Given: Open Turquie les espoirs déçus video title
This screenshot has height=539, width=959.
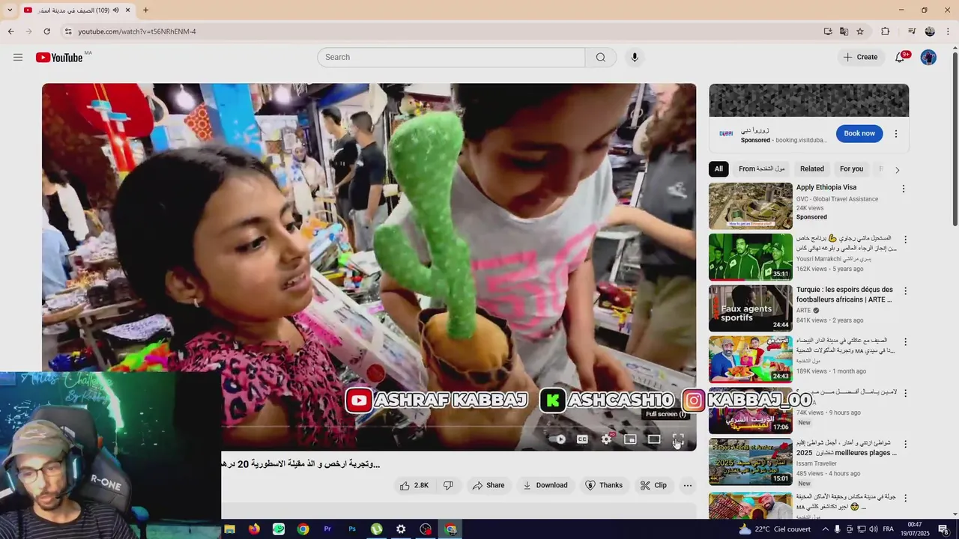Looking at the screenshot, I should (844, 295).
